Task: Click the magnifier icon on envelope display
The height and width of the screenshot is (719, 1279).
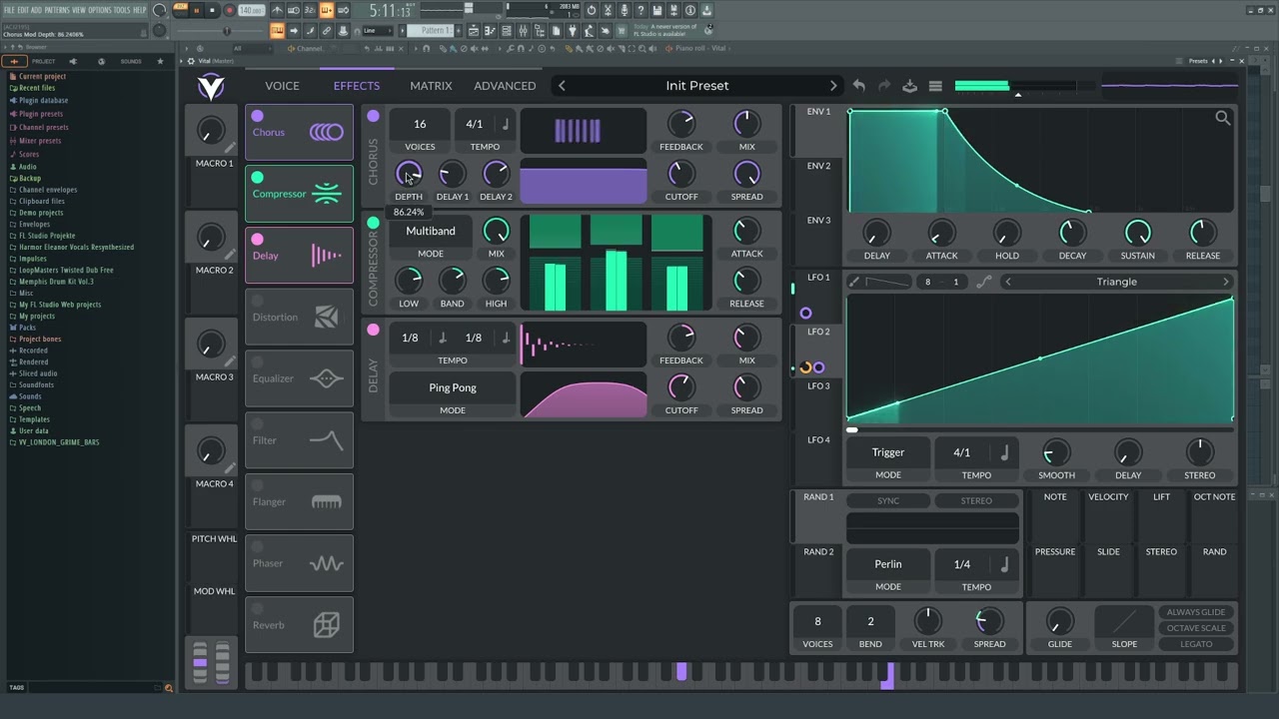Action: click(x=1222, y=118)
